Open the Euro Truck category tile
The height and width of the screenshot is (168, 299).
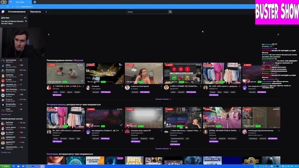click(251, 161)
